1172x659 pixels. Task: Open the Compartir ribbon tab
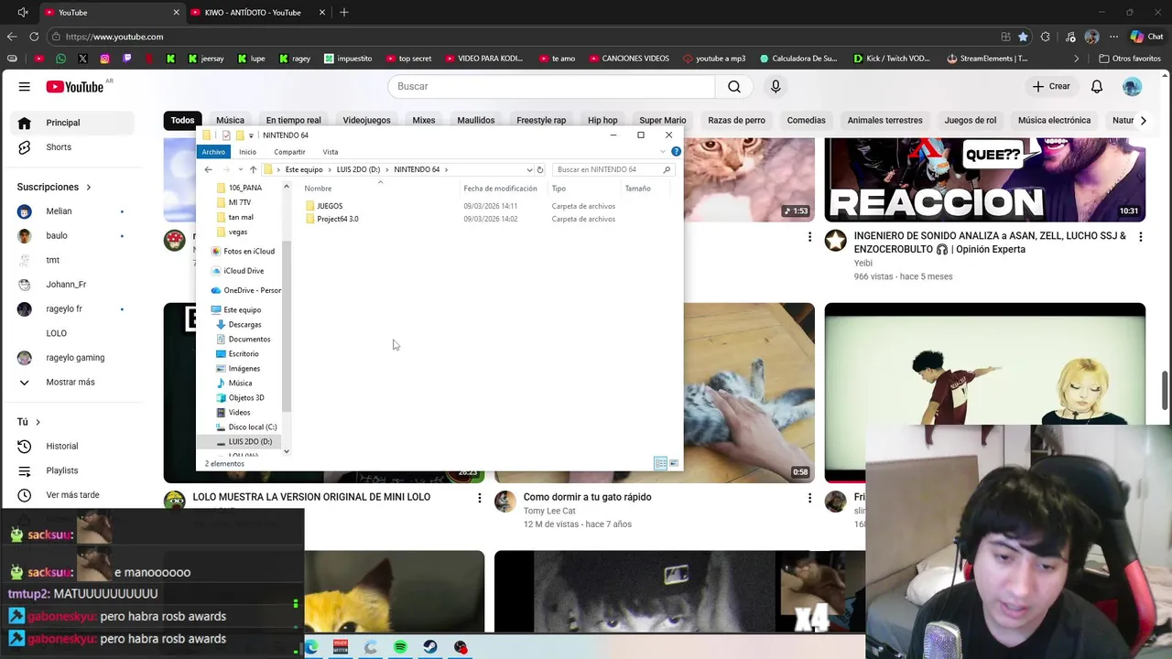289,152
